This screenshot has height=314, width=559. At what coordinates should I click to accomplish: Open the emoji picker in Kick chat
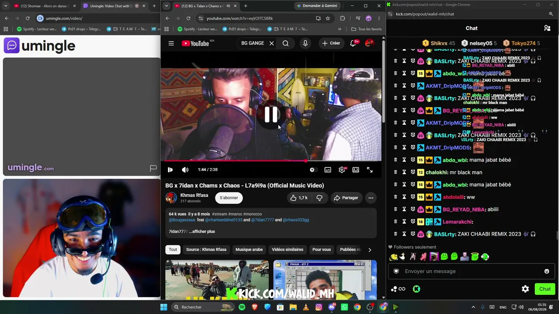546,271
